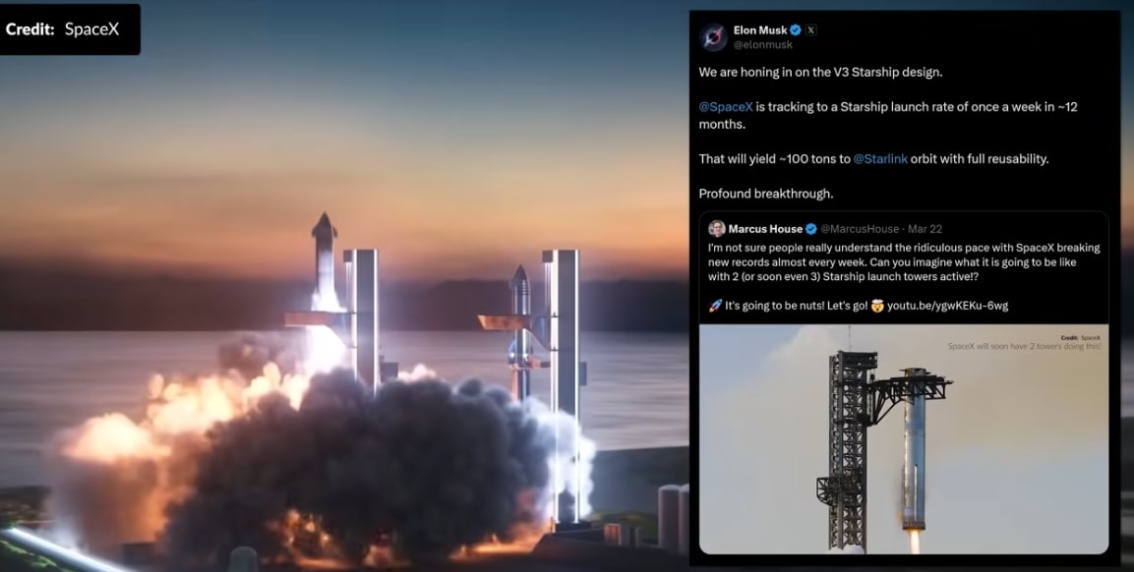Click the launching Starship on the left tower
The image size is (1134, 572).
pyautogui.click(x=324, y=260)
